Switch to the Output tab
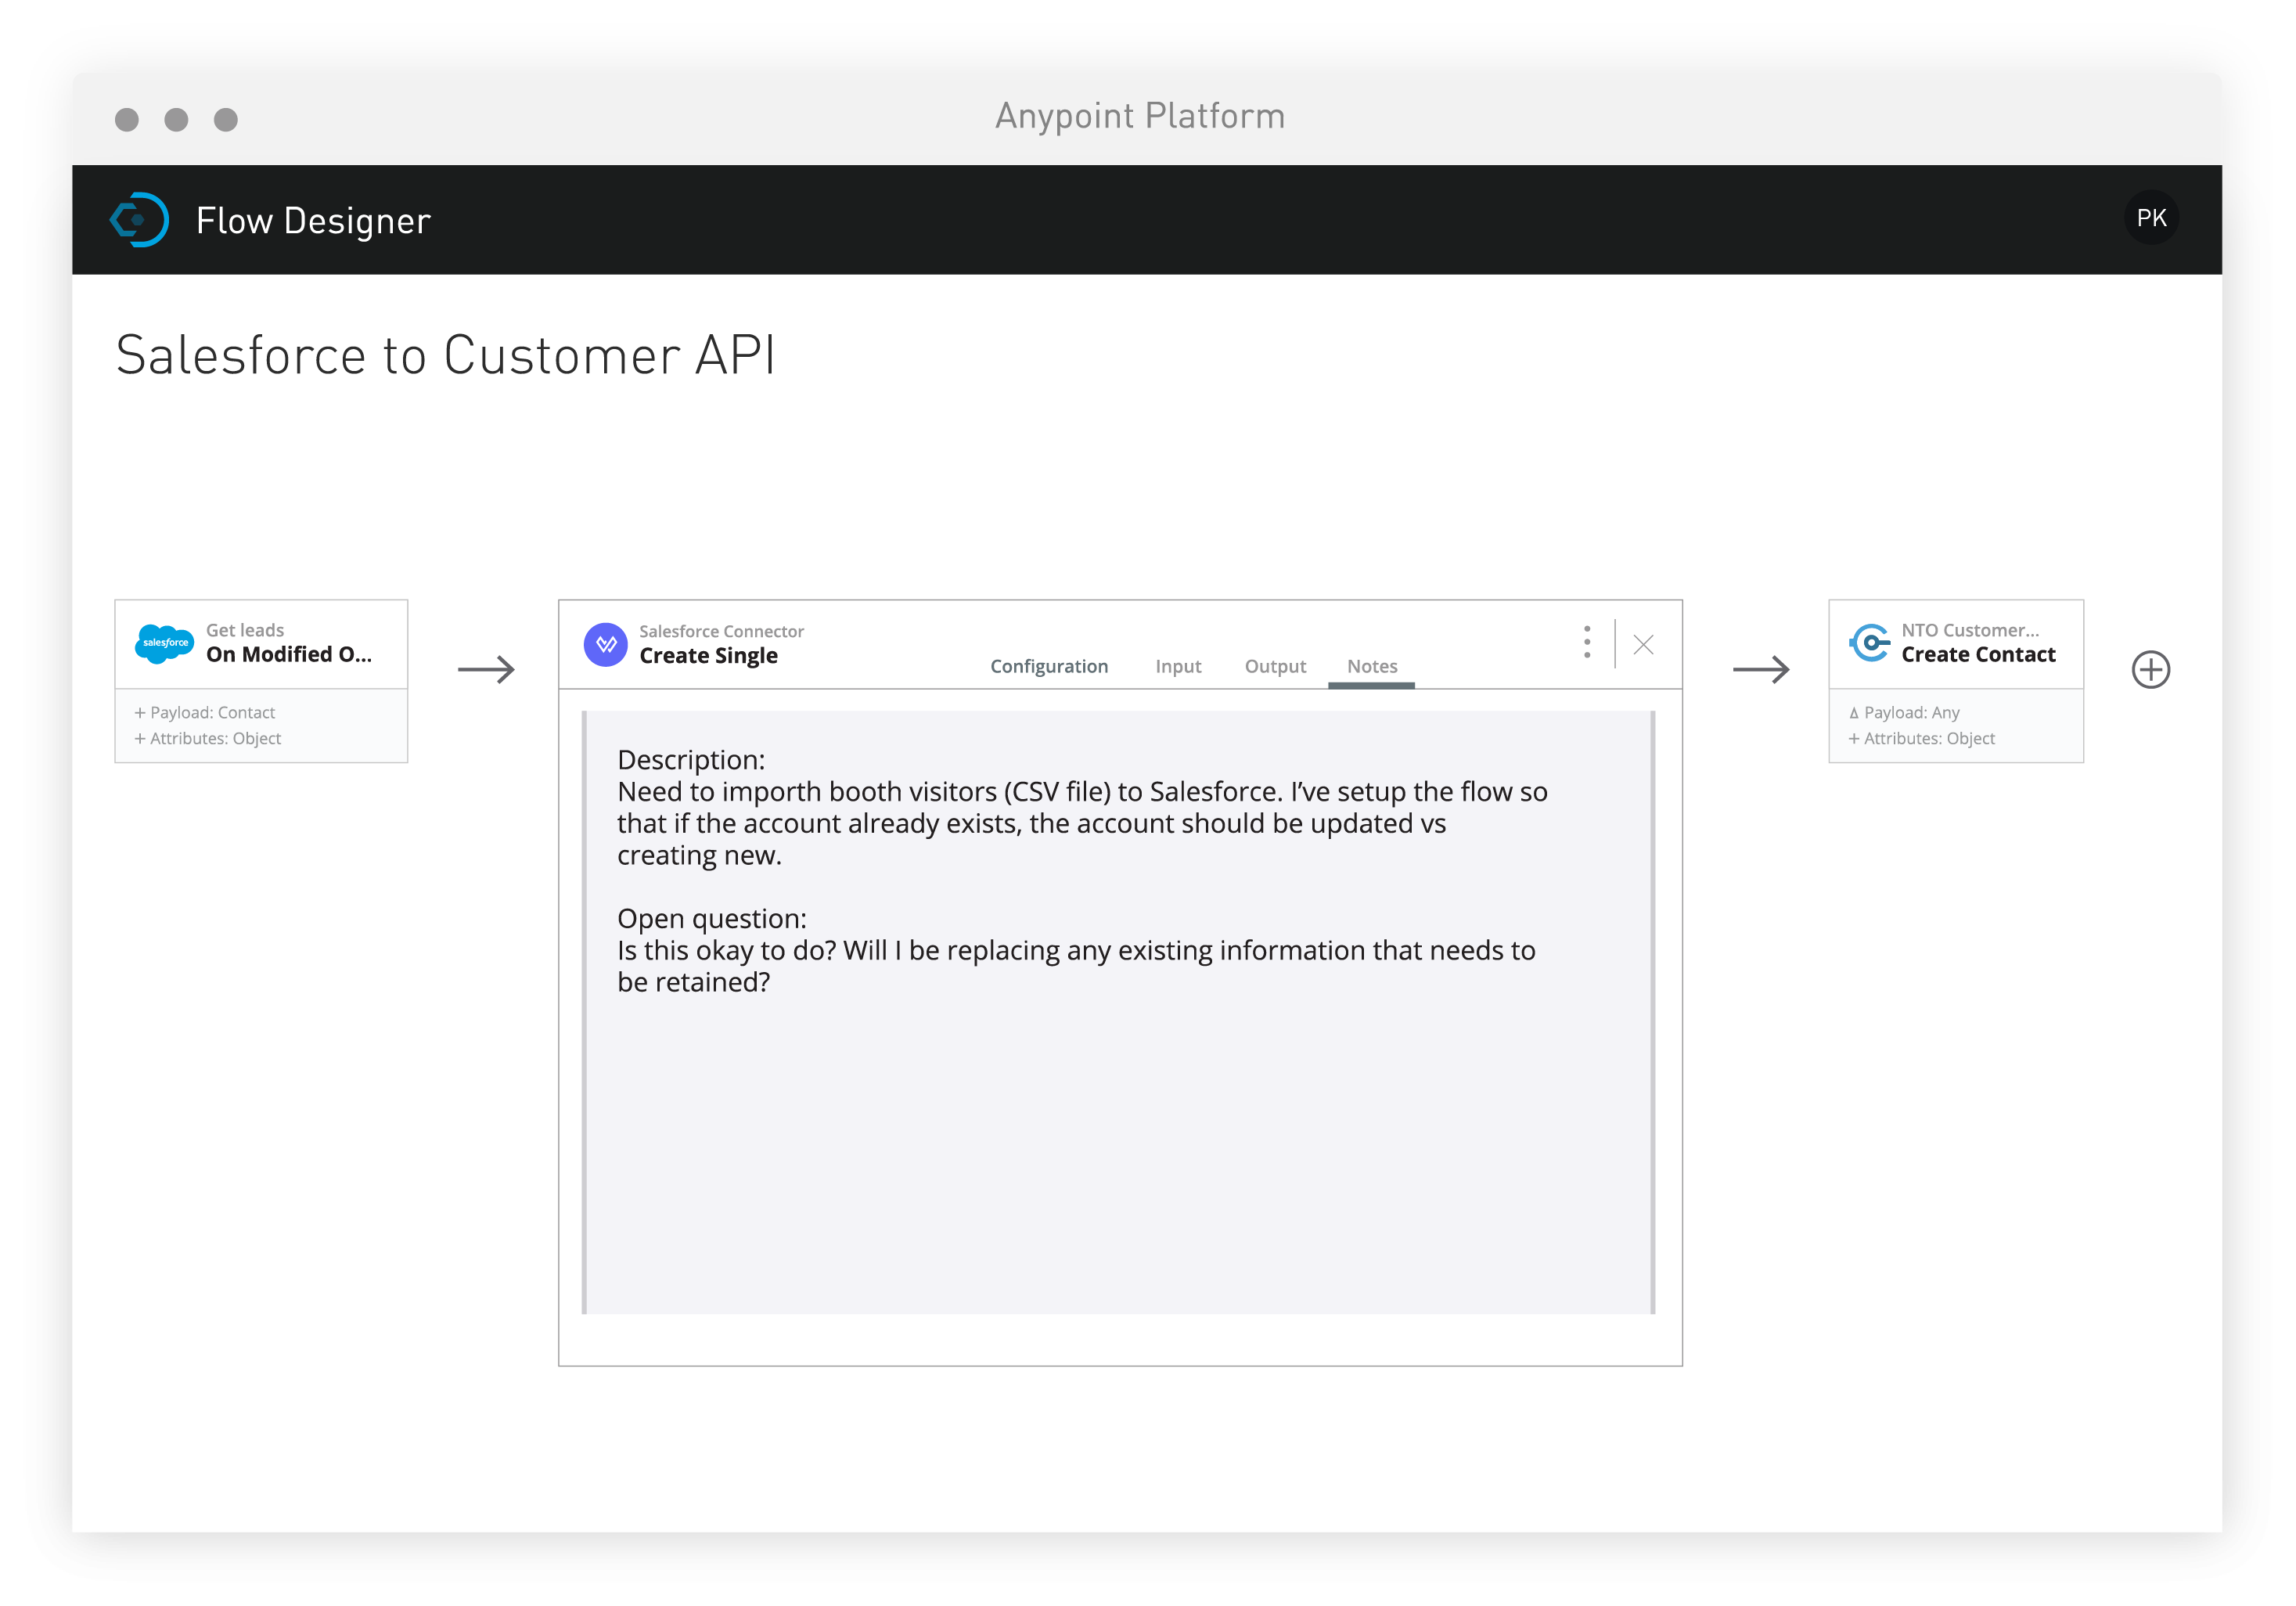Viewport: 2296px width, 1606px height. (x=1275, y=666)
